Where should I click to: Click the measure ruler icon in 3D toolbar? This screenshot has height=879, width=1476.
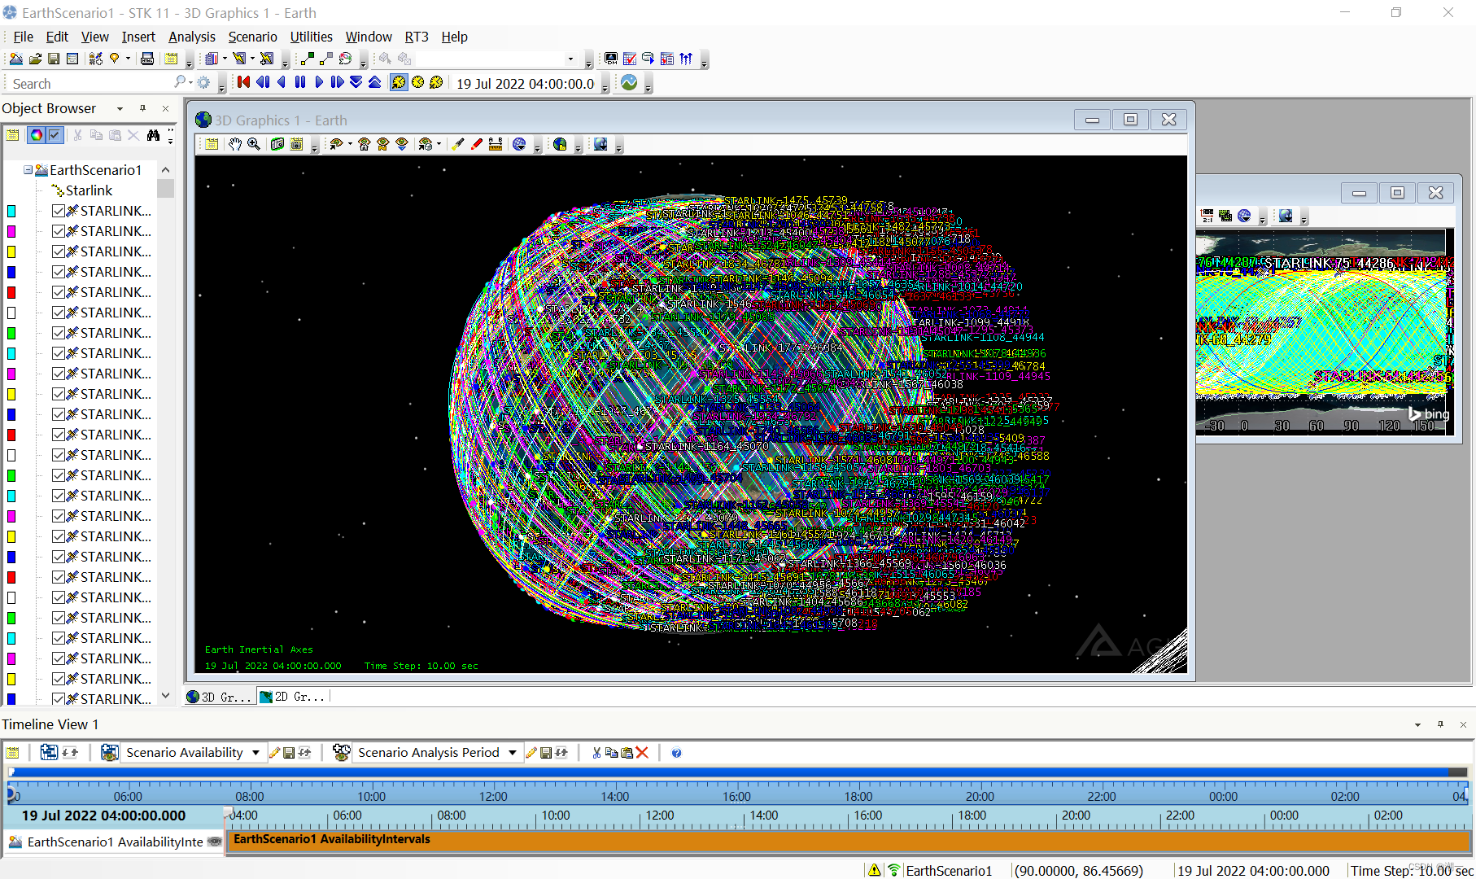pos(495,144)
